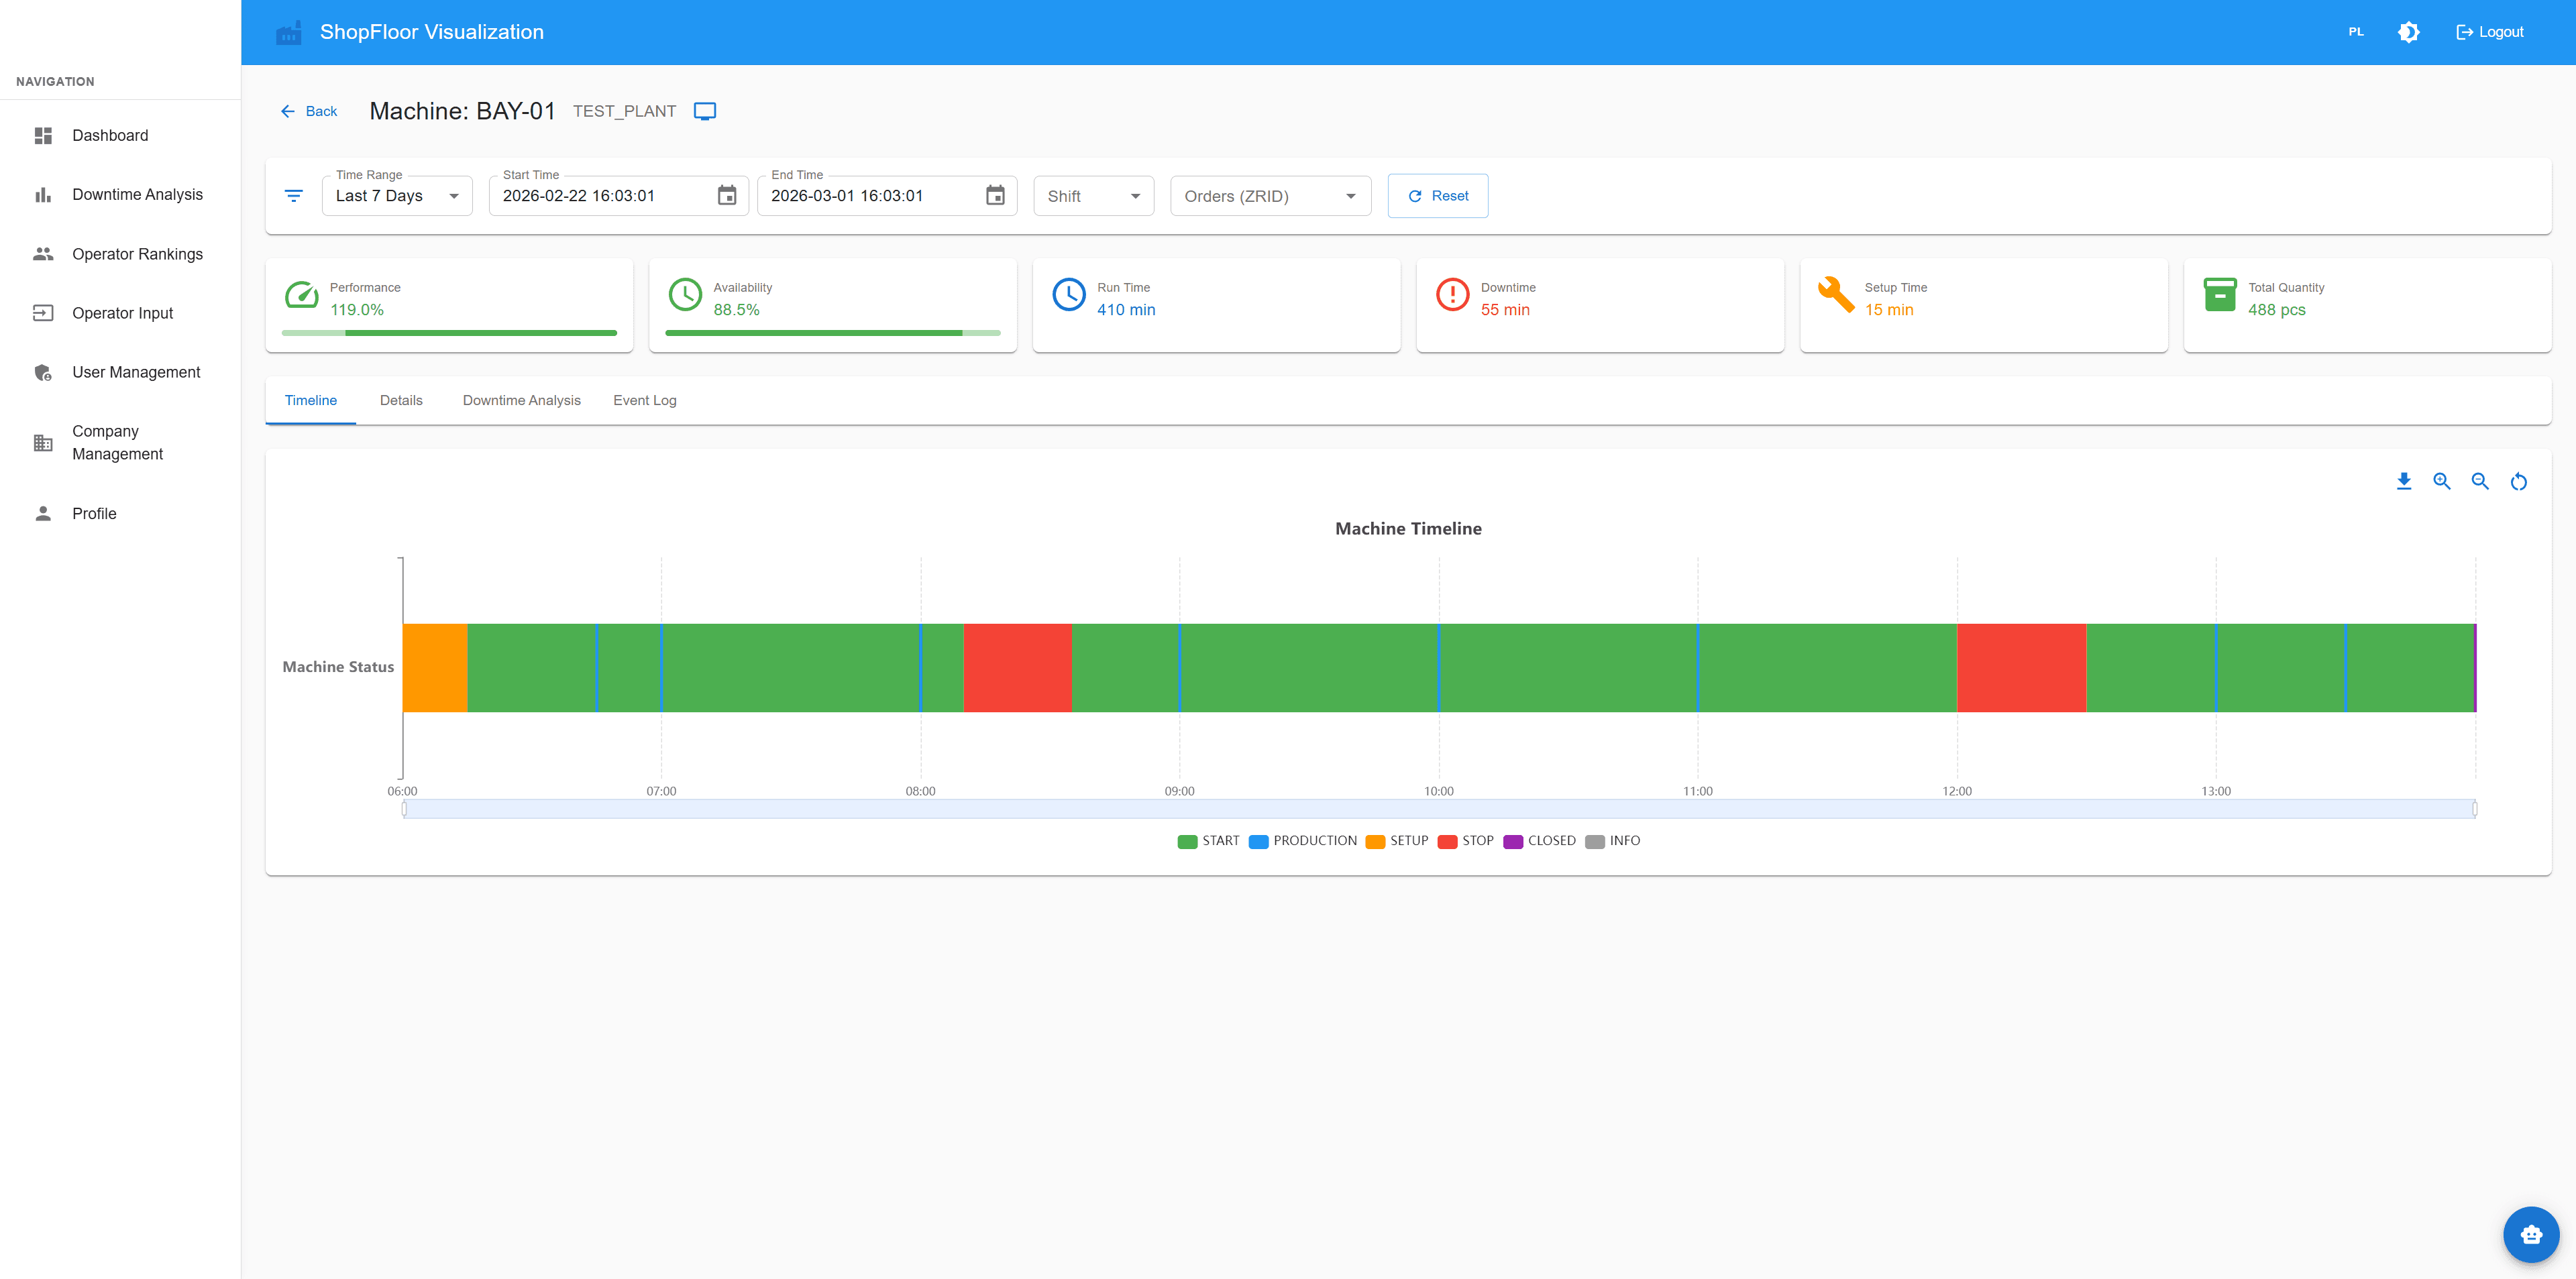Click the ShopFloor factory logo icon

tap(288, 33)
